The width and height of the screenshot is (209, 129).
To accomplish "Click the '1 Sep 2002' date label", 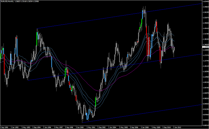I will [x=102, y=127].
